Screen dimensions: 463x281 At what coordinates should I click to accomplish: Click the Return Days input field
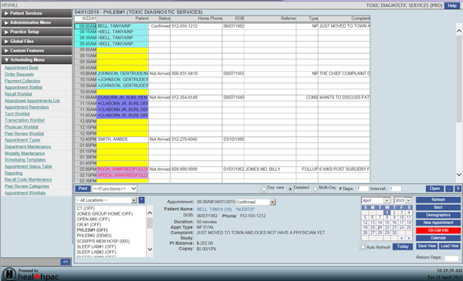tap(451, 259)
